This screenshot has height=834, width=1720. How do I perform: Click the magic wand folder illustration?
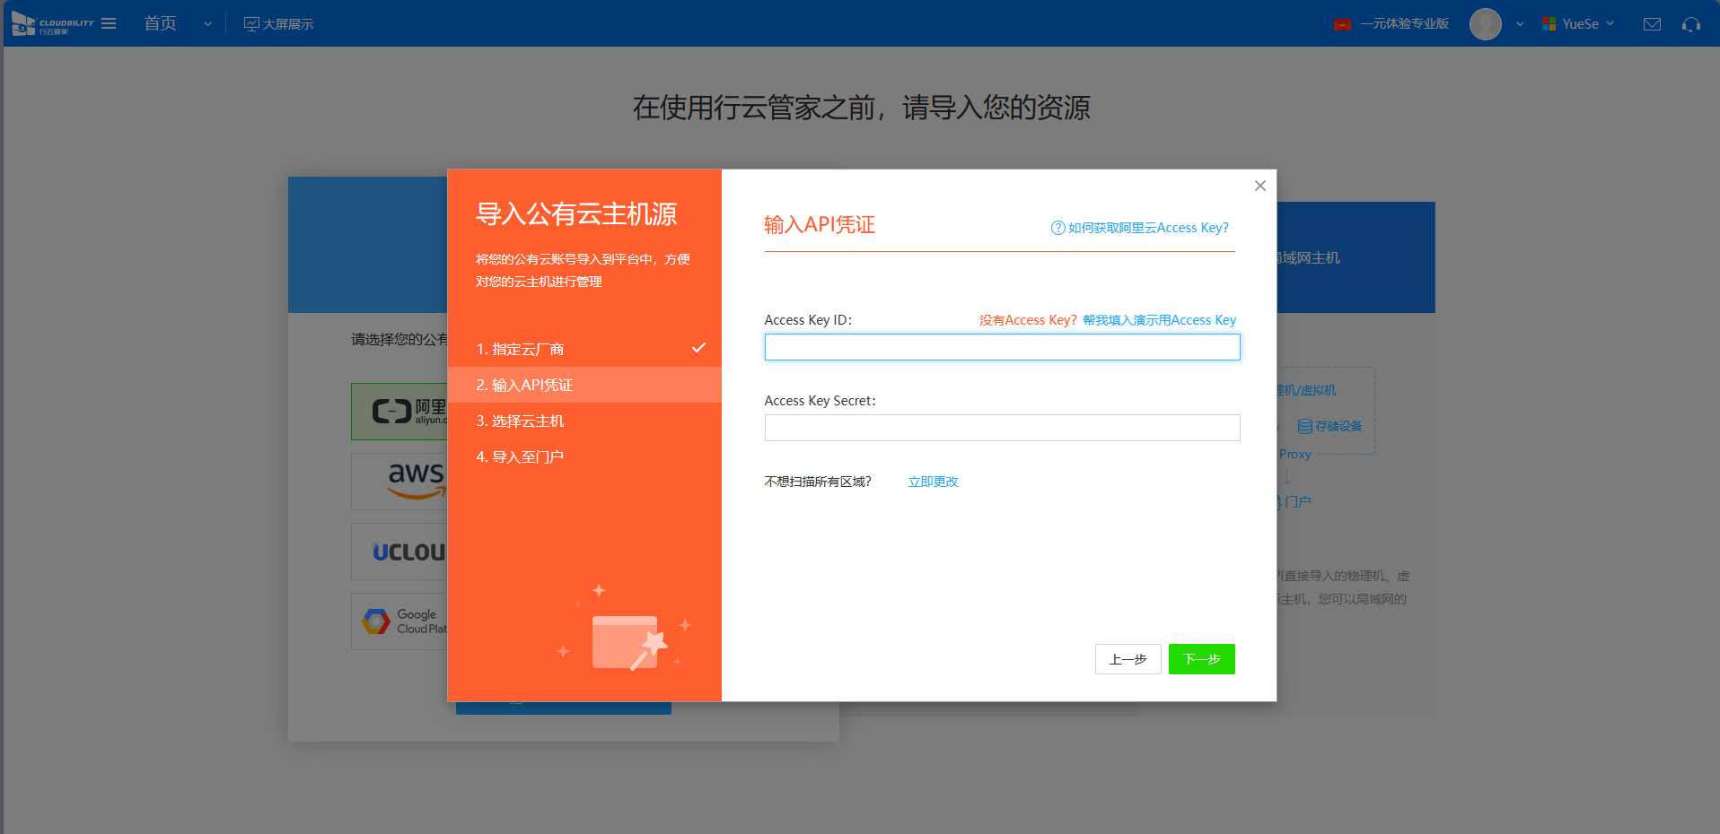click(627, 641)
